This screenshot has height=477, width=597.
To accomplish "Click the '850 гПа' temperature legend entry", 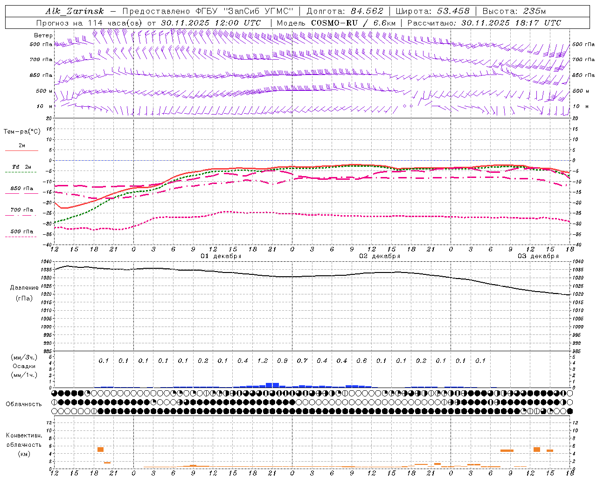I will (22, 189).
